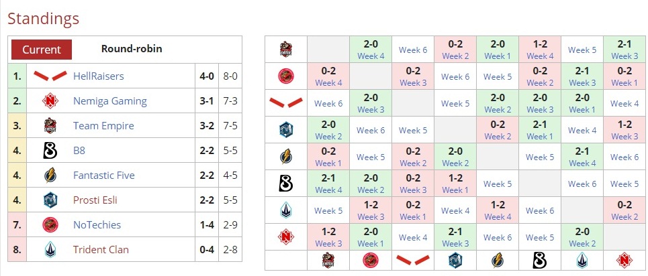Switch to the Round-robin tab
648x276 pixels.
132,49
